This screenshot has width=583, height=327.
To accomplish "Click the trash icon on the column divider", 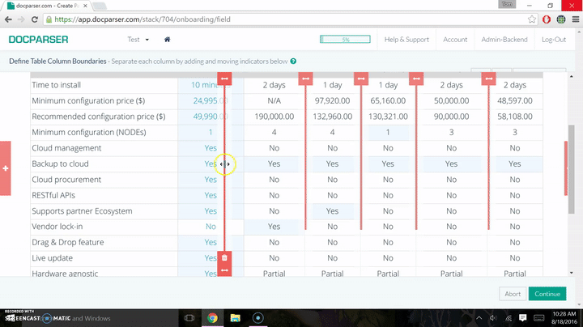I will point(224,258).
